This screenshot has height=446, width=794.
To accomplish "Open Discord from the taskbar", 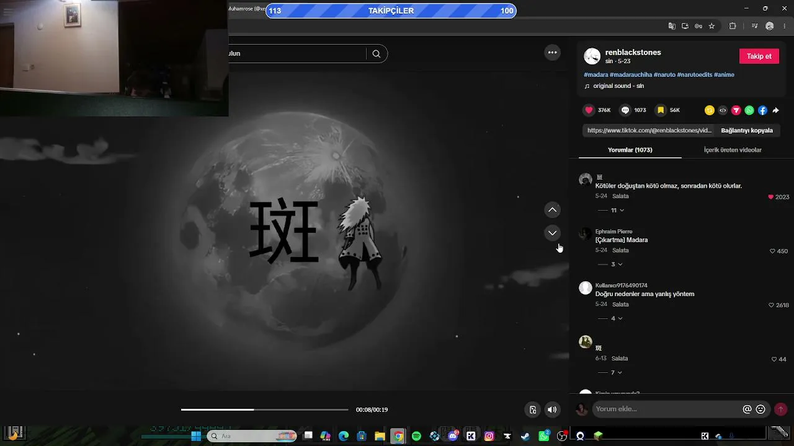I will pos(453,436).
